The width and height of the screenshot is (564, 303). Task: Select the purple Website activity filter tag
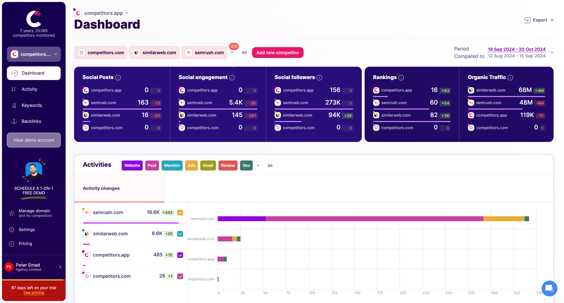point(132,166)
